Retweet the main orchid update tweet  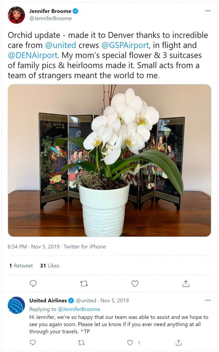tap(84, 284)
